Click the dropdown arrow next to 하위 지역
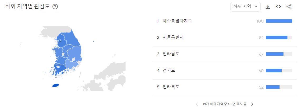Viewport: 298px width, 112px height. [256, 7]
